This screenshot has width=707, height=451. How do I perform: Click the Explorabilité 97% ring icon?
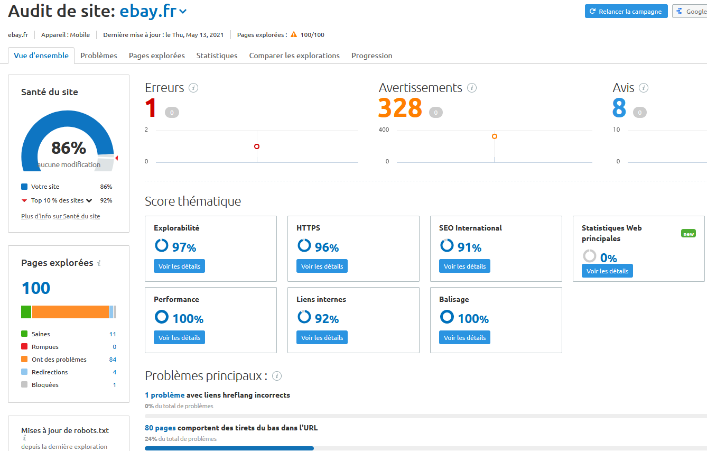coord(161,246)
